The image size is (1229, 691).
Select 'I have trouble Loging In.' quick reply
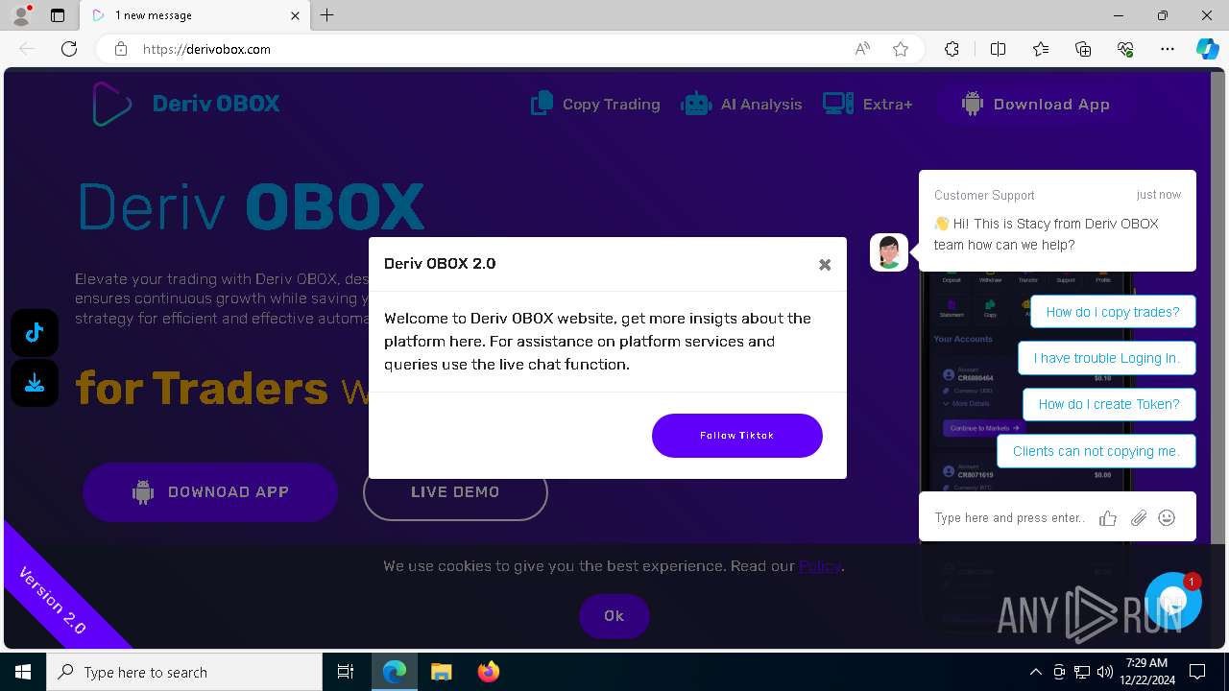[x=1106, y=358]
